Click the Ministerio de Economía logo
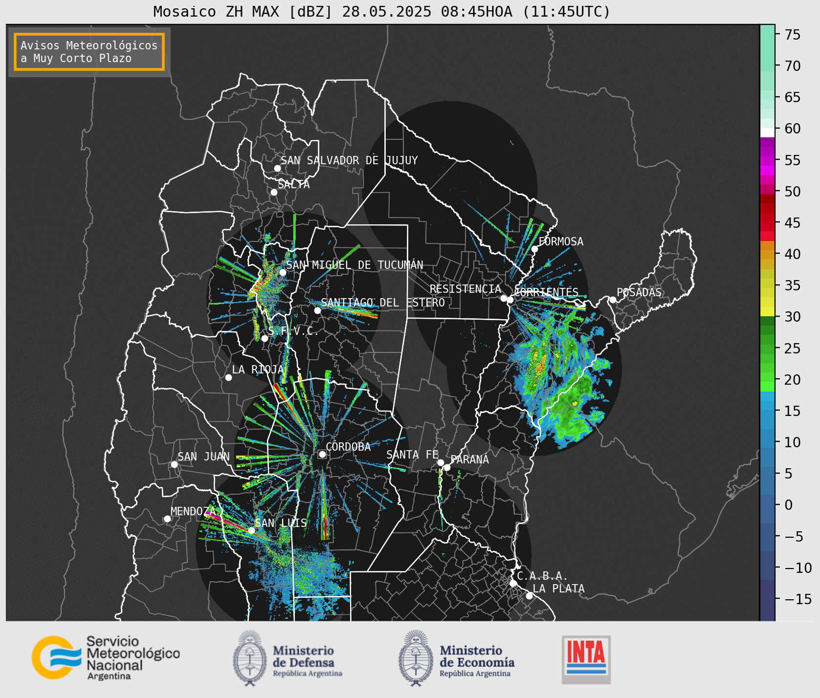The image size is (820, 698). pos(457,658)
